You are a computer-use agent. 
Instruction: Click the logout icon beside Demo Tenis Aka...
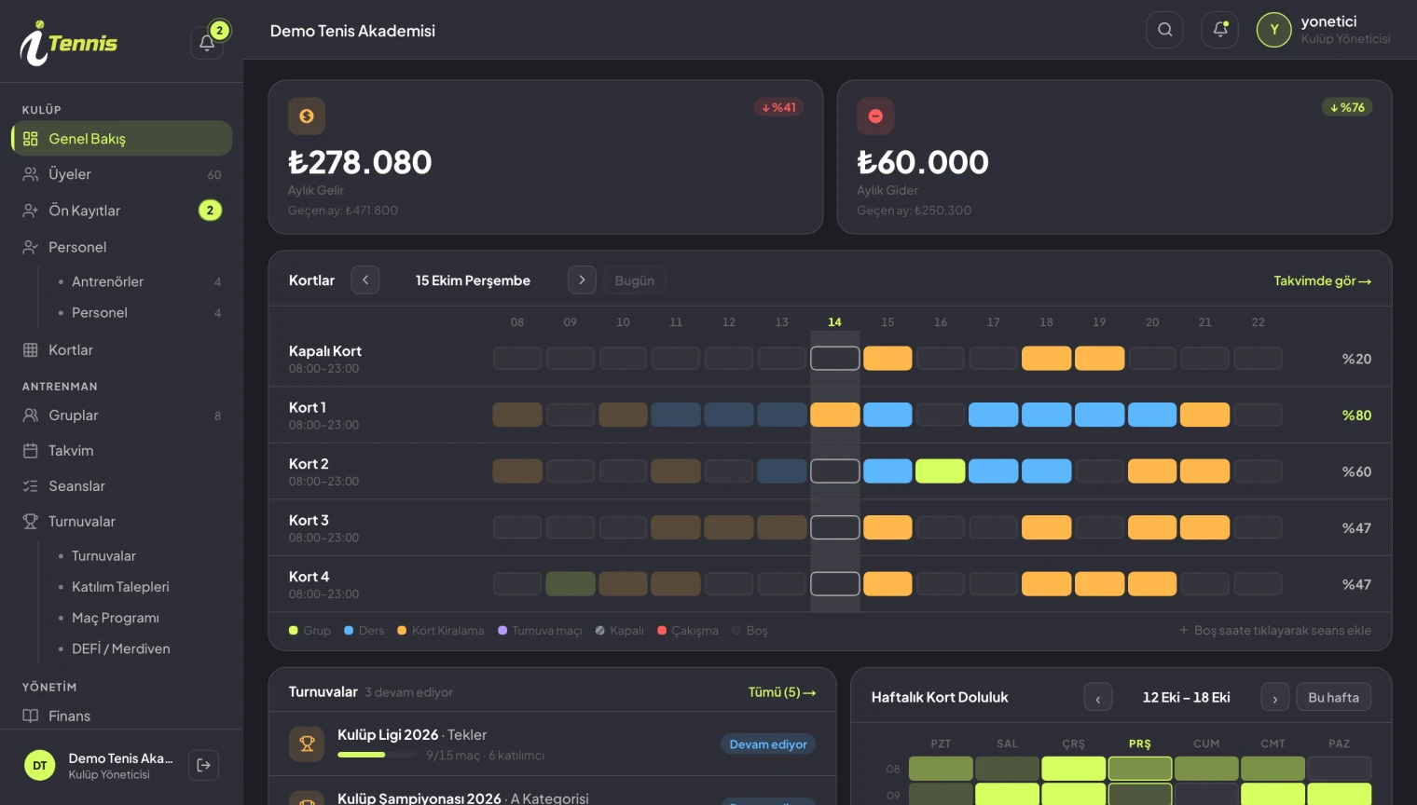[203, 765]
